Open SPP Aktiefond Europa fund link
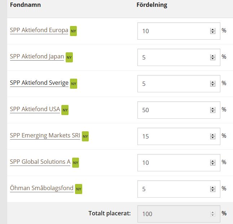The image size is (233, 224). 39,30
